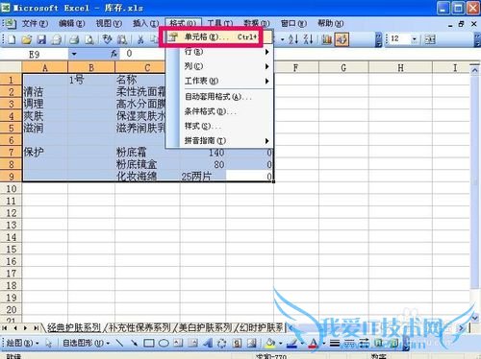This screenshot has height=359, width=481.
Task: Open the Fill Color dropdown arrow
Action: pyautogui.click(x=281, y=344)
